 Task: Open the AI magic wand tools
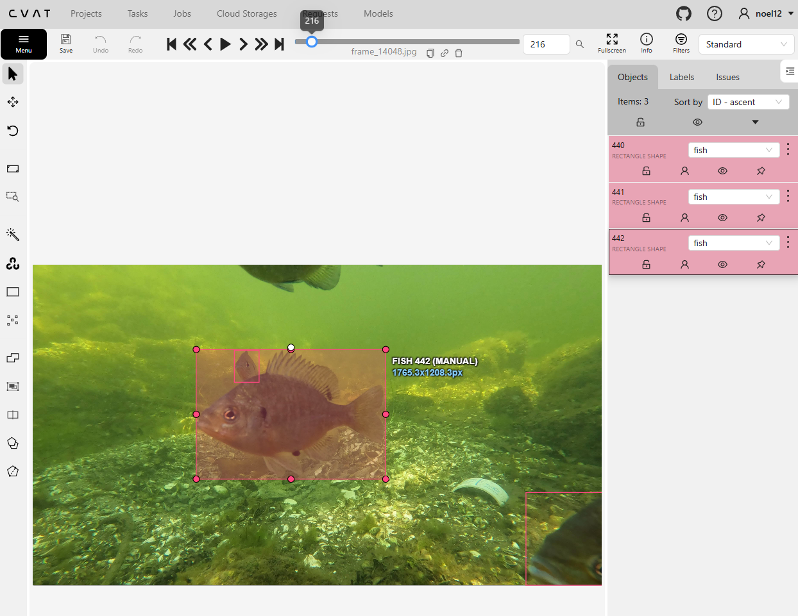tap(13, 235)
